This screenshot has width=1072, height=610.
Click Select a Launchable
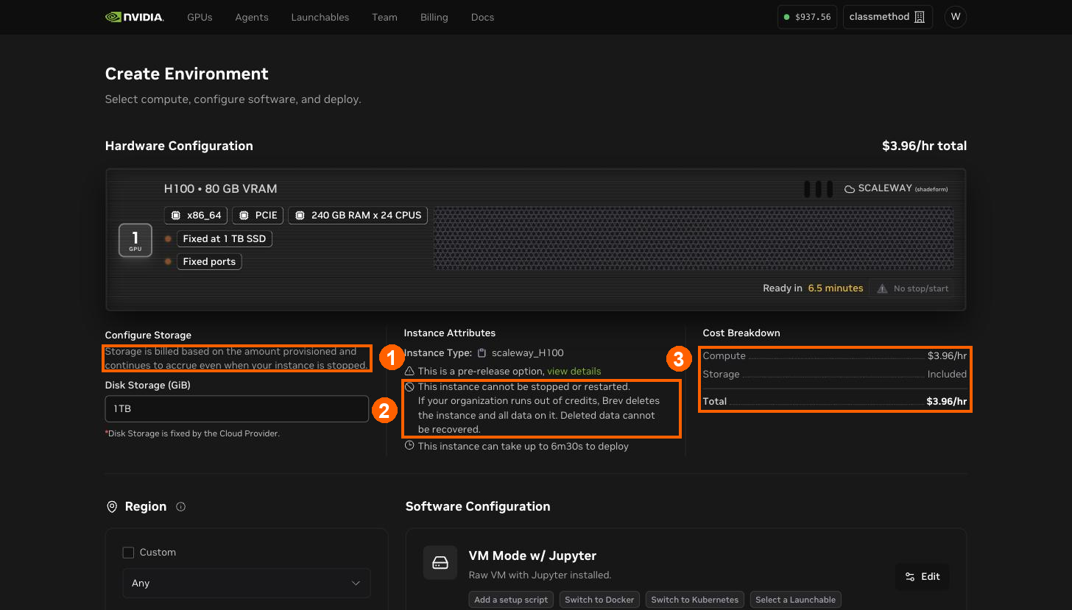[x=796, y=600]
